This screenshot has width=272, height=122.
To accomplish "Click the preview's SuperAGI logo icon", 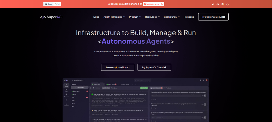I will [x=66, y=80].
